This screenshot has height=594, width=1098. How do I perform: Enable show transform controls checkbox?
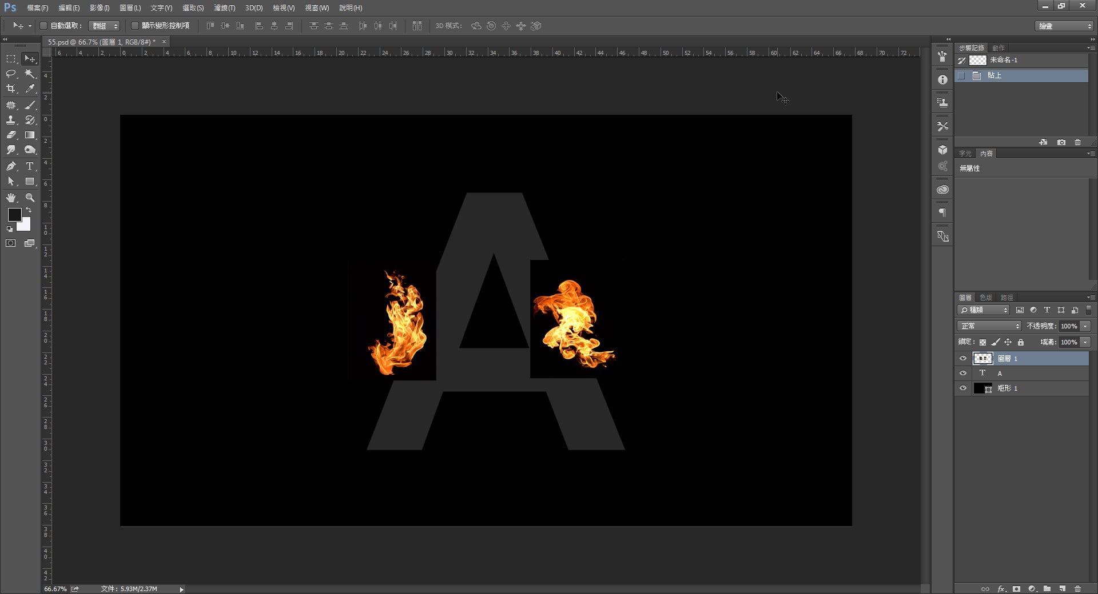[135, 26]
